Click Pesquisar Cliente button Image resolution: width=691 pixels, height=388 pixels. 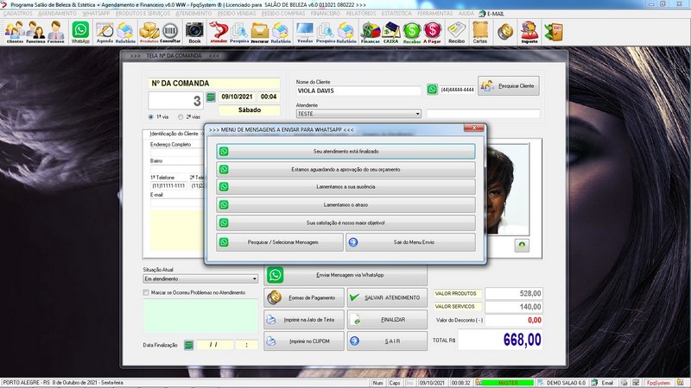[x=508, y=85]
